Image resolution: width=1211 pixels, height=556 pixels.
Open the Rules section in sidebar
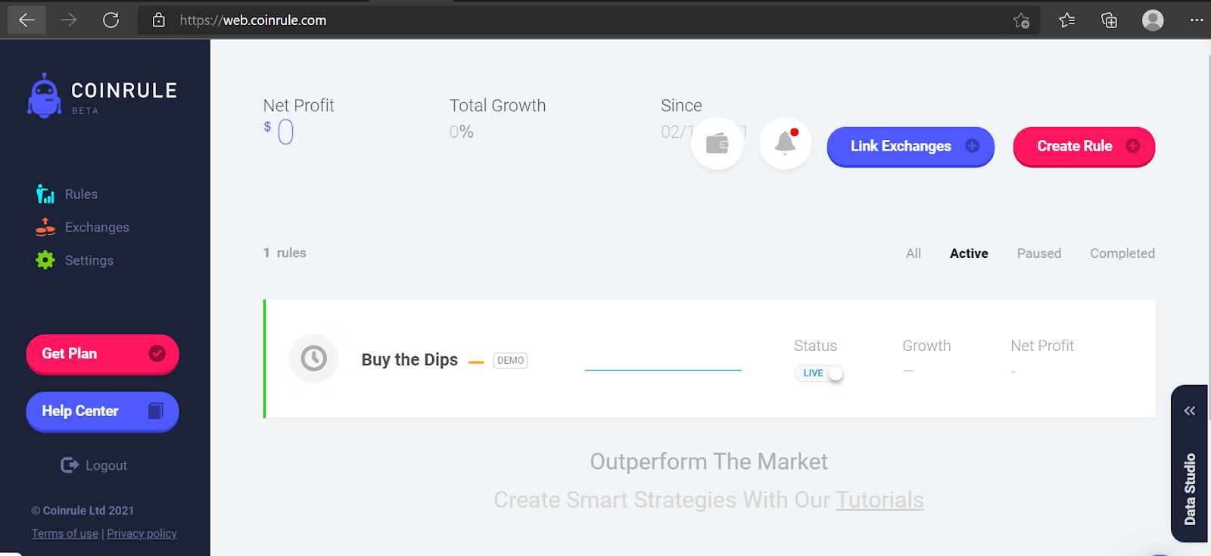point(80,194)
